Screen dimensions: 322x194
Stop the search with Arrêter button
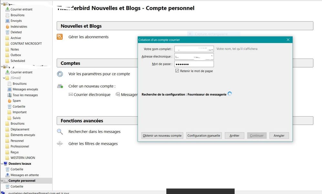[234, 136]
